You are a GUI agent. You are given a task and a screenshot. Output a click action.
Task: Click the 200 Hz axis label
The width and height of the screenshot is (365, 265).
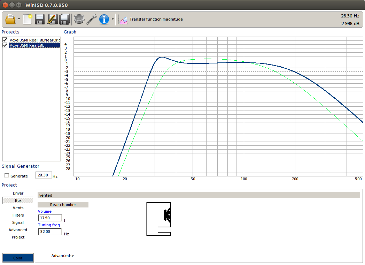click(295, 179)
